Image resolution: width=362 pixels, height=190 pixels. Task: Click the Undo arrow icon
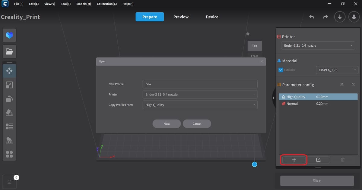click(312, 17)
